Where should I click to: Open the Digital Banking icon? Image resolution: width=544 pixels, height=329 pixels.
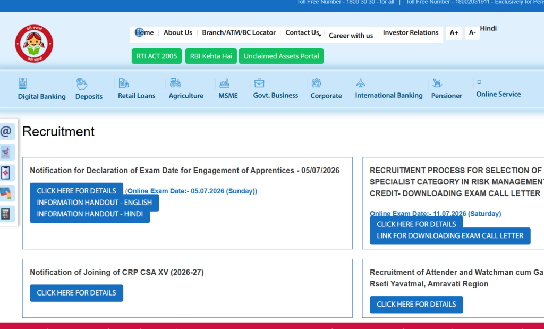[22, 83]
